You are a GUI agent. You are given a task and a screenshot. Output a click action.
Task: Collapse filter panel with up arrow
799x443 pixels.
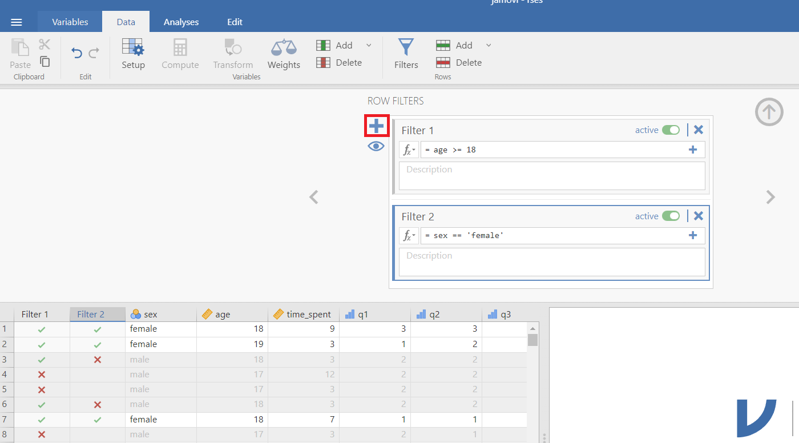coord(769,112)
